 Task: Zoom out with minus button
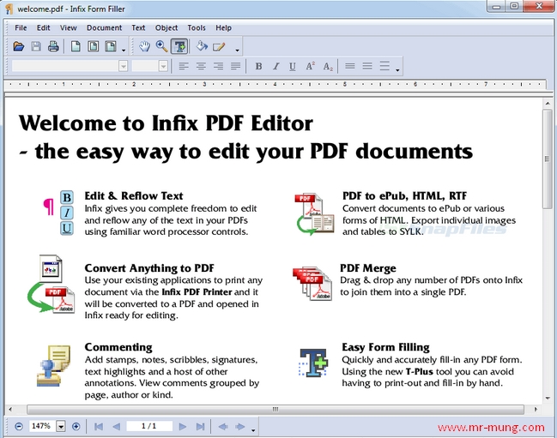coord(19,426)
